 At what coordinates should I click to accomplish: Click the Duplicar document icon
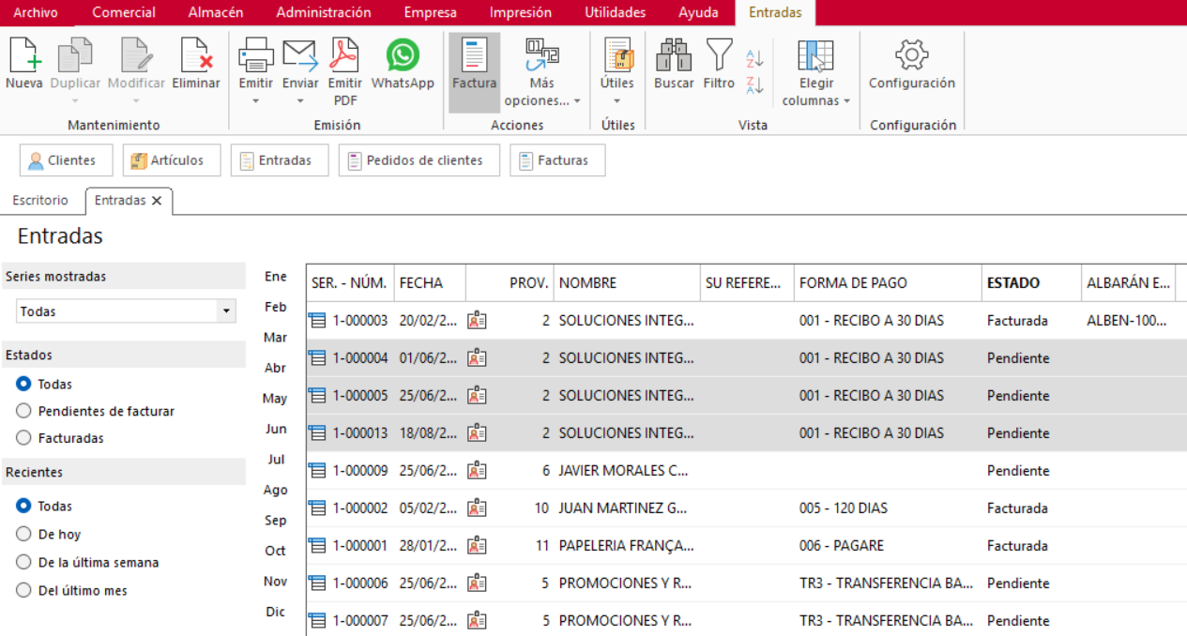(75, 55)
